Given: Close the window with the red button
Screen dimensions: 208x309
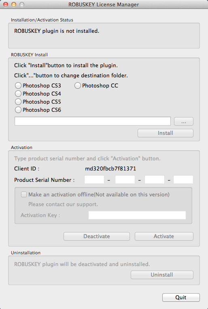Looking at the screenshot, I should tap(6, 4).
